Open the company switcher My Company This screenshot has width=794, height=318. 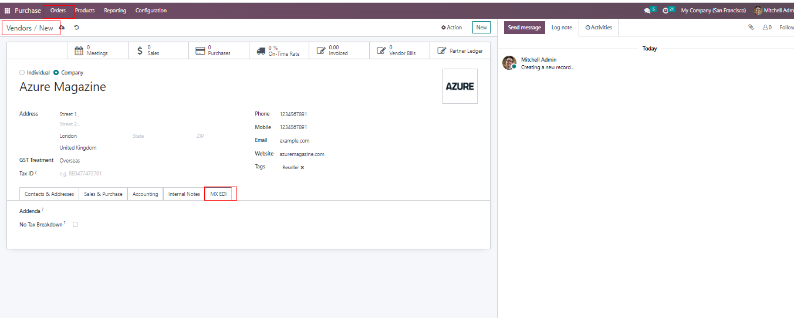coord(713,11)
